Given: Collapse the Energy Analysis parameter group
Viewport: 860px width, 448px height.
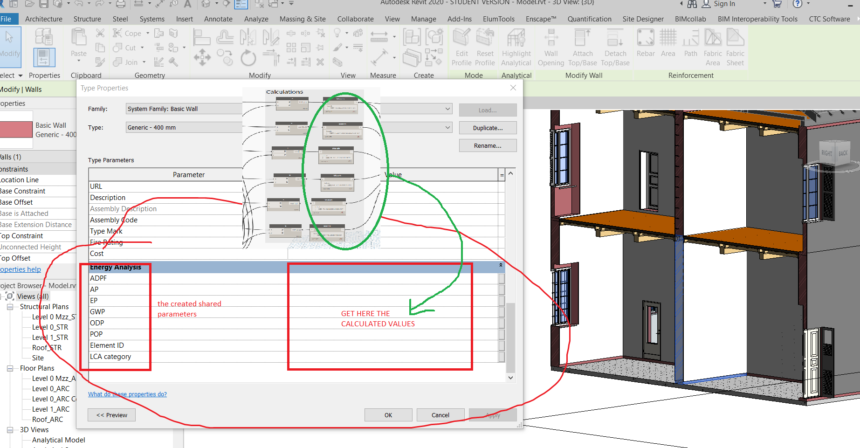Looking at the screenshot, I should (x=501, y=265).
